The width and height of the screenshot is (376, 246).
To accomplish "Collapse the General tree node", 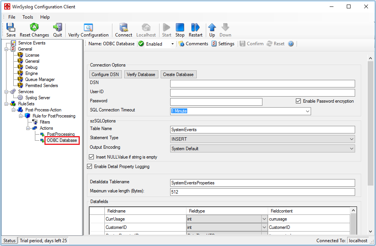I will coord(6,49).
